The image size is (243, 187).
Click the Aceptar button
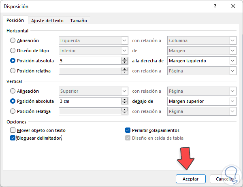click(191, 179)
